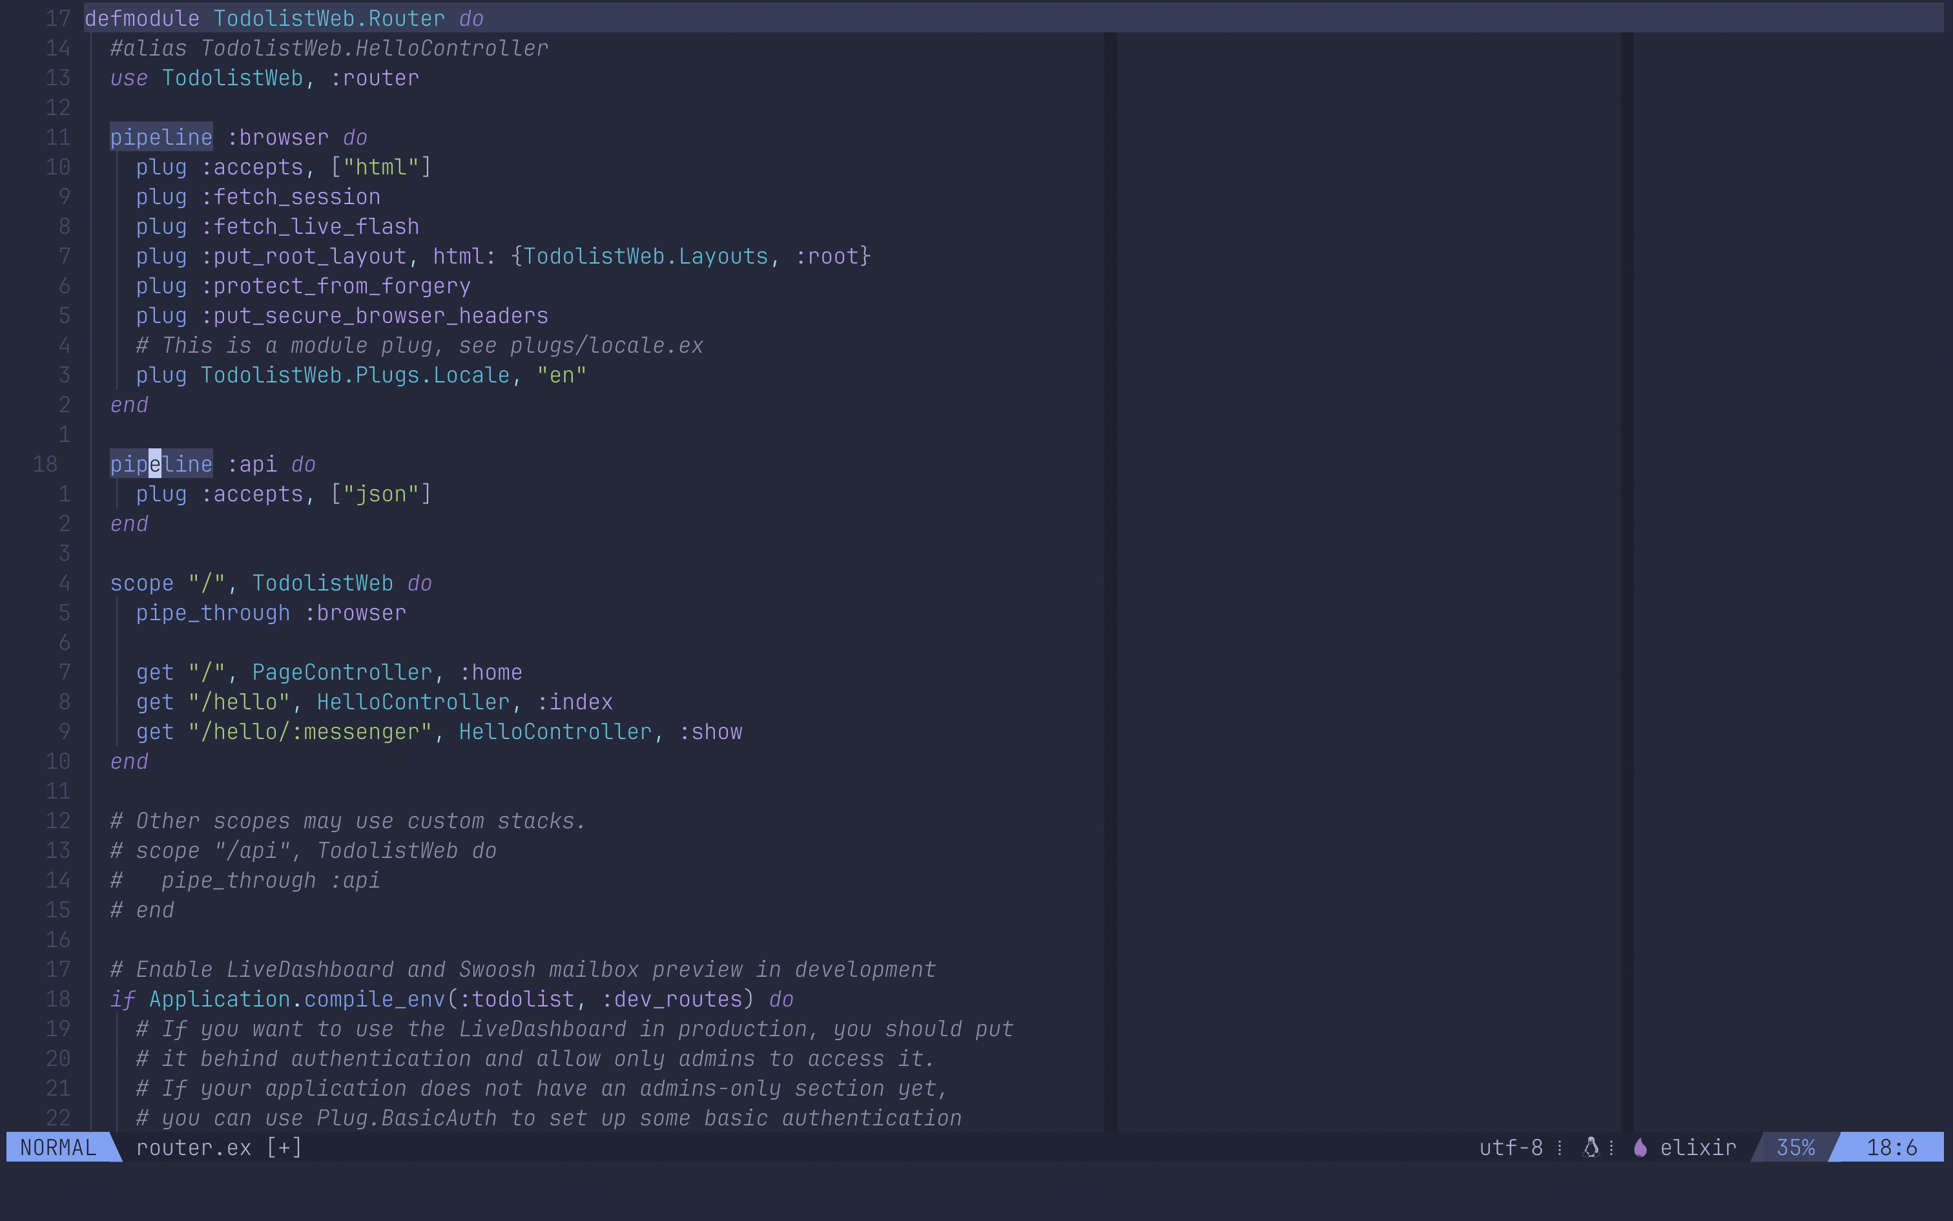Place cursor on highlighted word pipeline at :api
The height and width of the screenshot is (1221, 1953).
(x=161, y=464)
